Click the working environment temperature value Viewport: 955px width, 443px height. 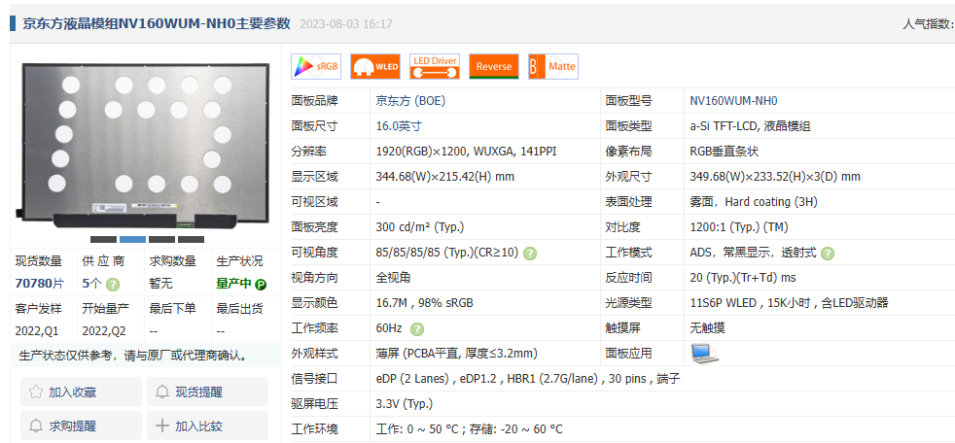[x=469, y=429]
